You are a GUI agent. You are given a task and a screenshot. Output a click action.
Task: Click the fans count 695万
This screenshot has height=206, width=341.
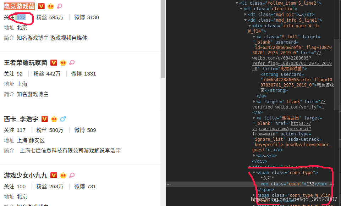[56, 17]
